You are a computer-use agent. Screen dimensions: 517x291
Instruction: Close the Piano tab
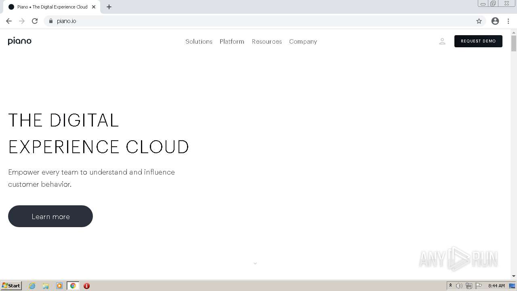(x=94, y=7)
